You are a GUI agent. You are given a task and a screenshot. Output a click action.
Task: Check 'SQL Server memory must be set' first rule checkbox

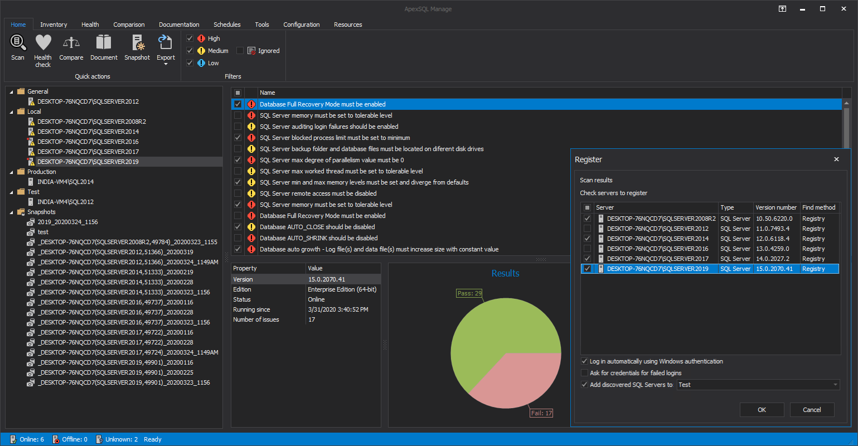pos(237,115)
